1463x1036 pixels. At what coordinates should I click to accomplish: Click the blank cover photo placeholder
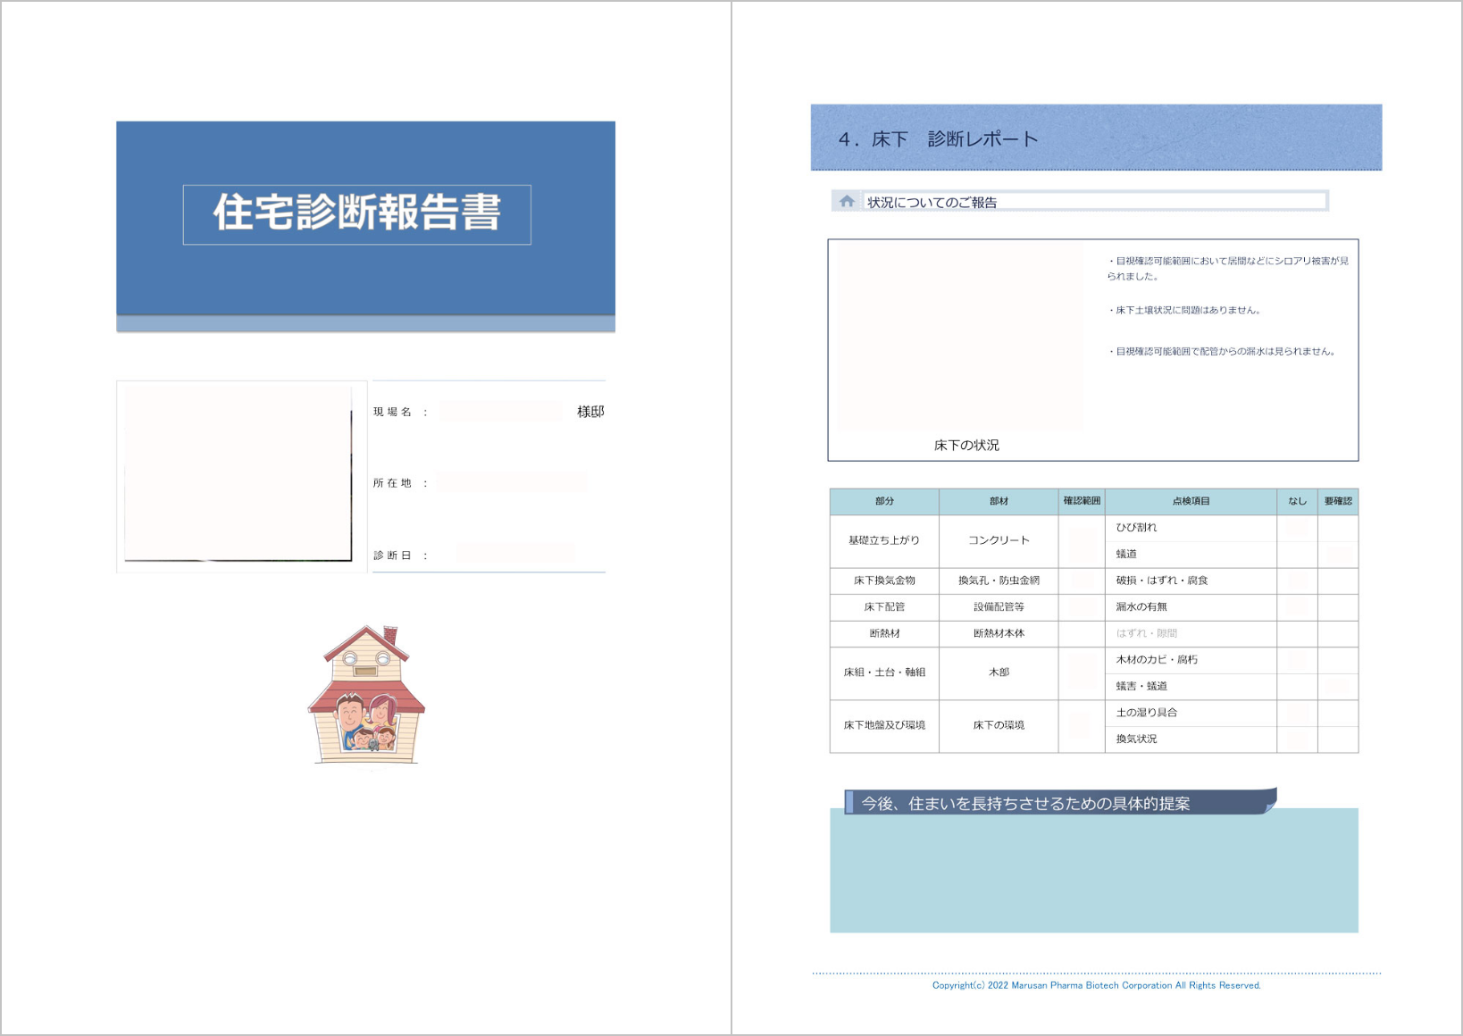click(x=238, y=473)
